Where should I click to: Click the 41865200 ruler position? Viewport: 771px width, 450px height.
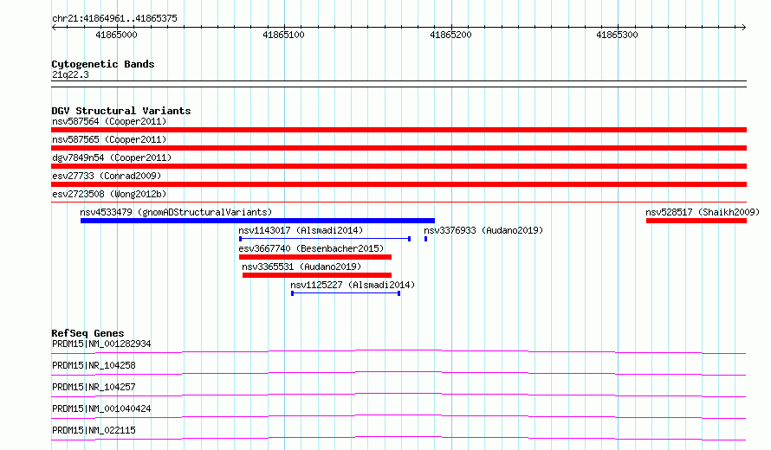pyautogui.click(x=450, y=35)
